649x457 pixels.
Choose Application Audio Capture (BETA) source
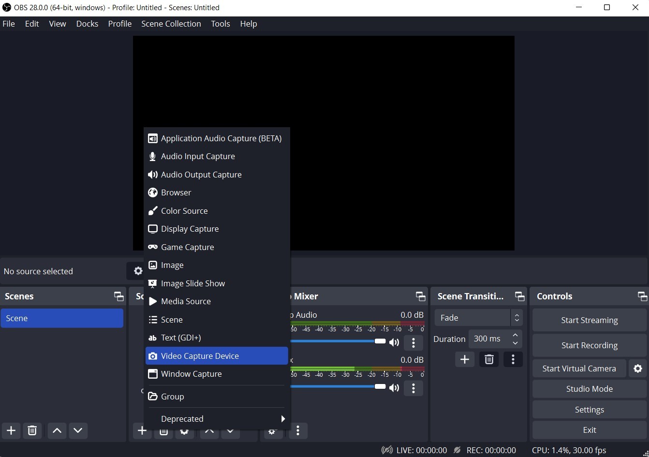coord(217,138)
